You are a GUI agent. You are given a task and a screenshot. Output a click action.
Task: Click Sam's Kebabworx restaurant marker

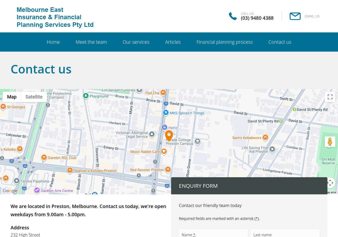tap(265, 137)
